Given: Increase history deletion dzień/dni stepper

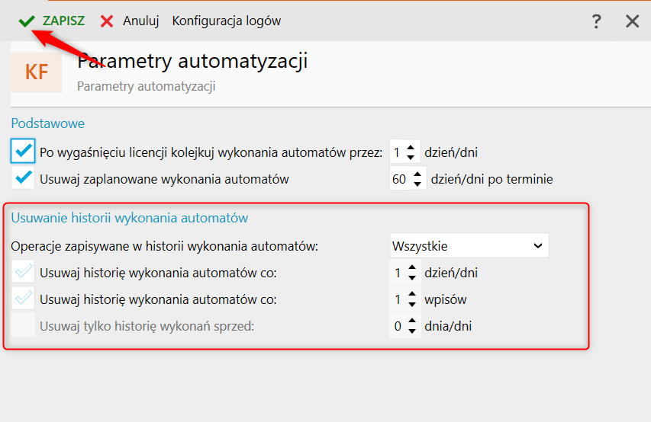Looking at the screenshot, I should (x=411, y=267).
